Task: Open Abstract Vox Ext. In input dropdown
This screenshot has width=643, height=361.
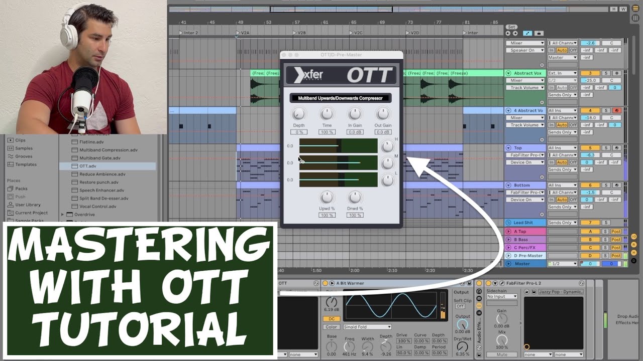Action: tap(563, 73)
